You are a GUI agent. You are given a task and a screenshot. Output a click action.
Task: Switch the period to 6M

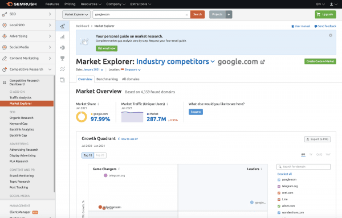[x=303, y=154]
